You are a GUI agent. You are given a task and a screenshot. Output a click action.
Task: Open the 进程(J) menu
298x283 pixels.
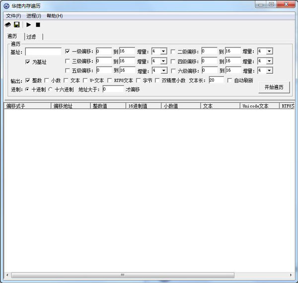pos(34,16)
